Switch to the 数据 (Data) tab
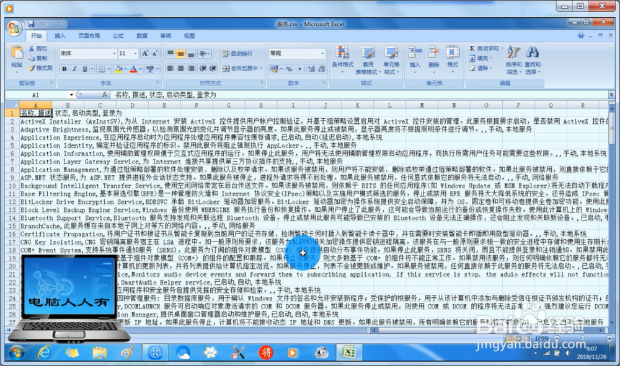Viewport: 620px width, 366px height. pos(142,35)
